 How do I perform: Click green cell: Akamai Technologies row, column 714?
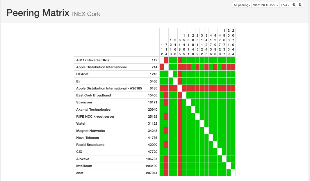(x=166, y=110)
